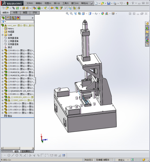Click the Design Library icon in the task pane
The height and width of the screenshot is (162, 150).
coord(147,28)
